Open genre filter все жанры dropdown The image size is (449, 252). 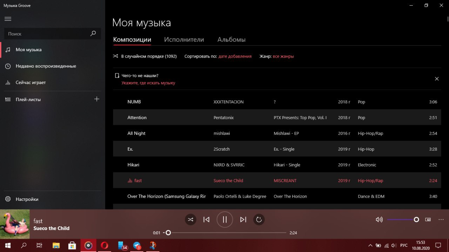(x=283, y=56)
